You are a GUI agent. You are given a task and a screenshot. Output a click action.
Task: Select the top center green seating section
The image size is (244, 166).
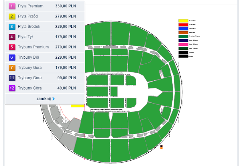click(120, 34)
